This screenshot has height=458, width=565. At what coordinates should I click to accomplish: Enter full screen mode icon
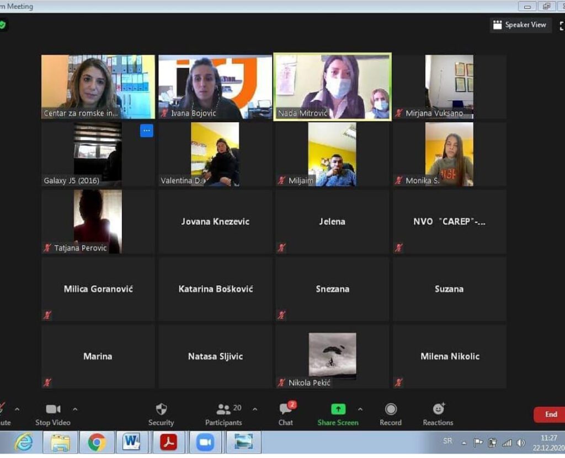point(562,25)
